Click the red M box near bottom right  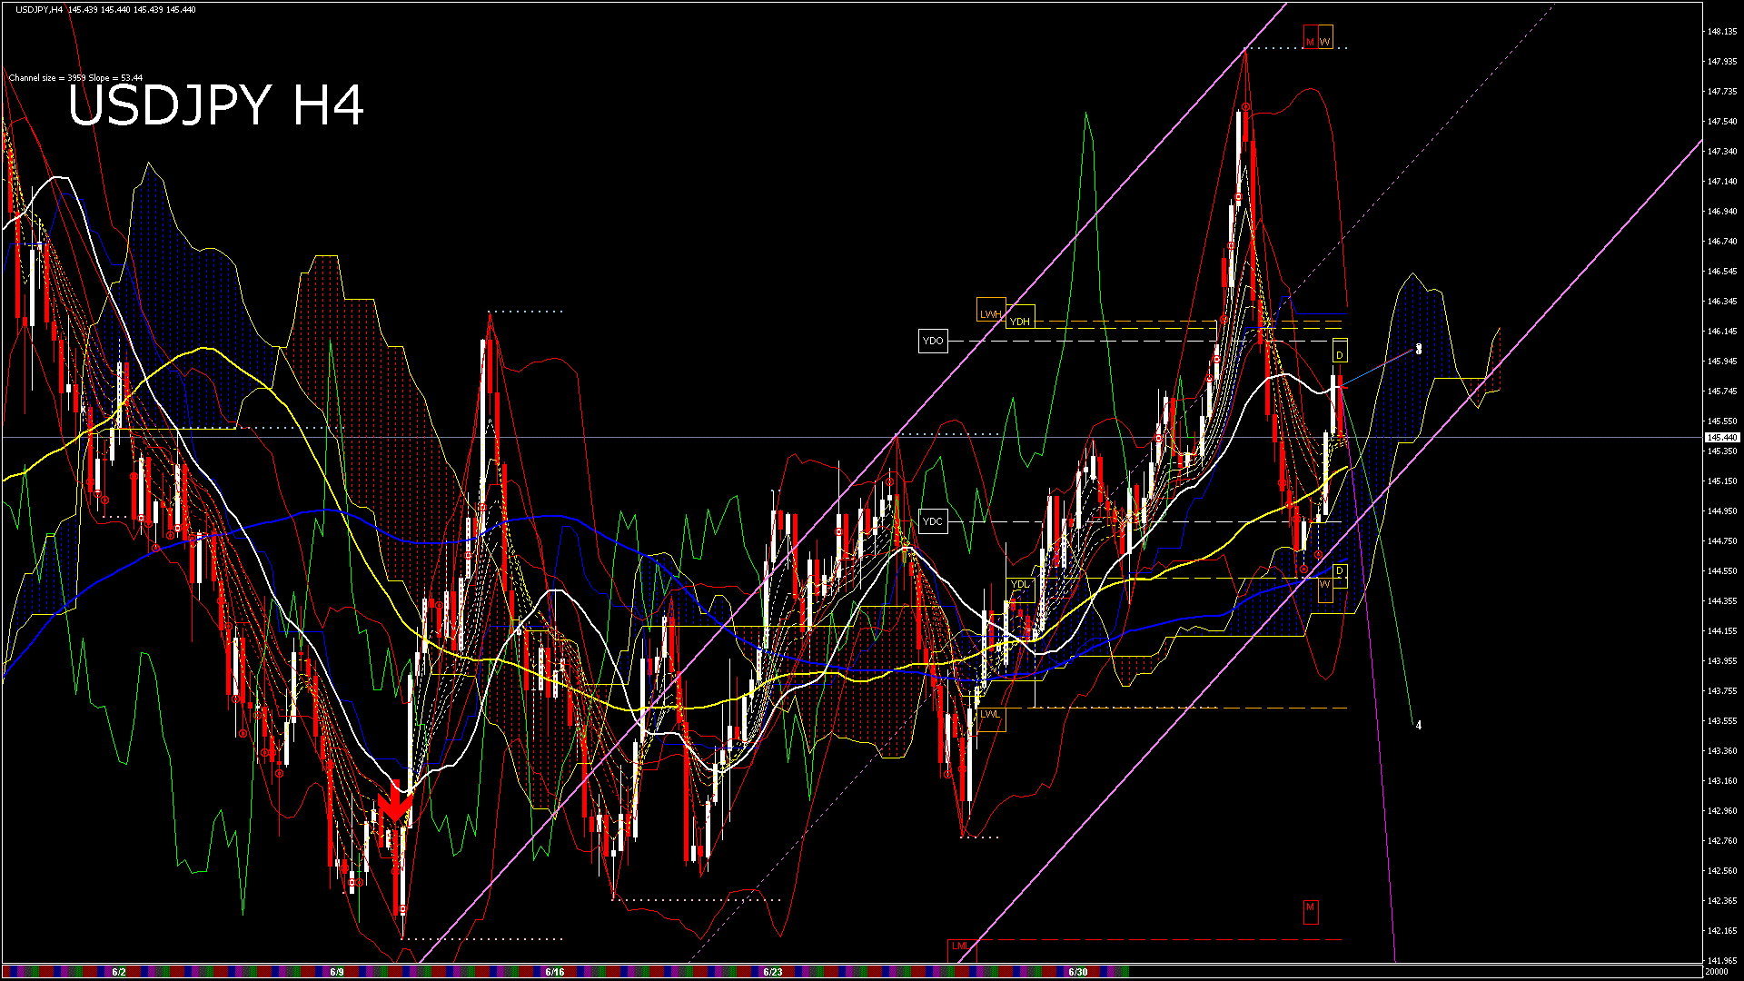(1310, 911)
